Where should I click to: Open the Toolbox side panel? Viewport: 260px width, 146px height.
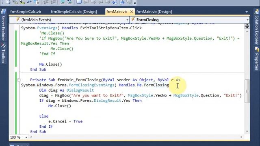[x=3, y=54]
